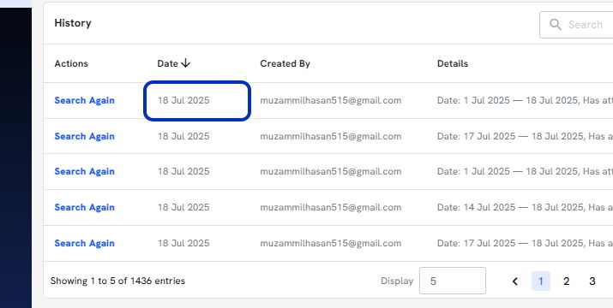Viewport: 613px width, 308px height.
Task: Click the Actions column header
Action: tap(71, 63)
